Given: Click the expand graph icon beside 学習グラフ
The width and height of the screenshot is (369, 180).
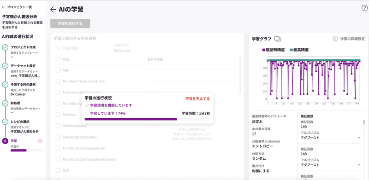Looking at the screenshot, I should point(278,39).
